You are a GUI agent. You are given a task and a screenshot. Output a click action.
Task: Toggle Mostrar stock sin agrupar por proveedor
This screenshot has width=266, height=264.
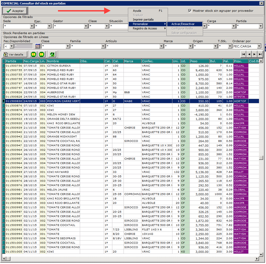(x=190, y=11)
